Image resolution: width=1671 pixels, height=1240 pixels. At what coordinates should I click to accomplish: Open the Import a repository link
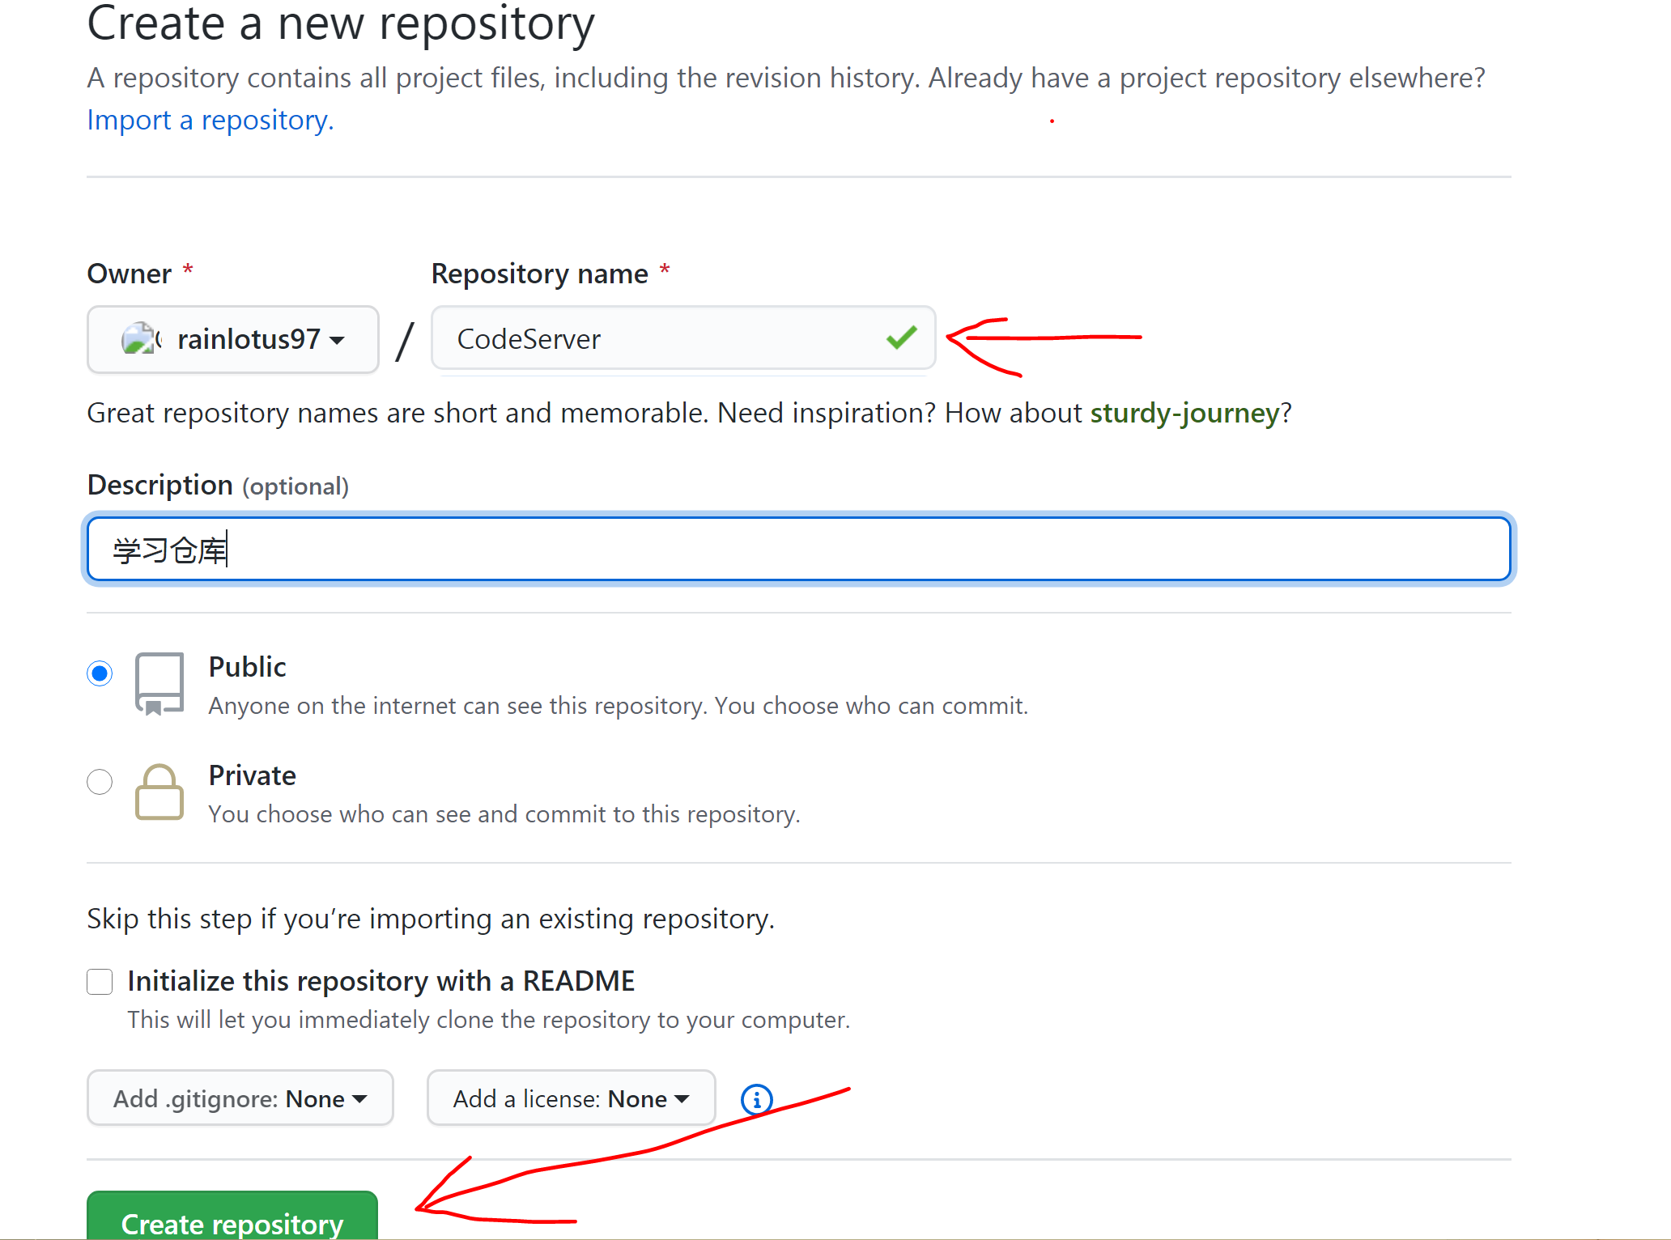pos(210,120)
